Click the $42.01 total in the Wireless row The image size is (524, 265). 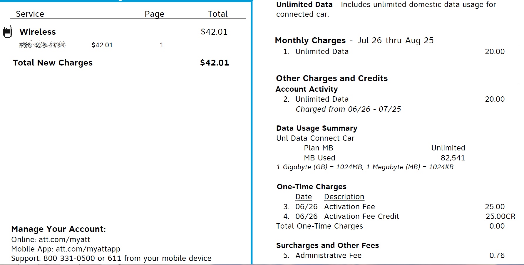(214, 32)
